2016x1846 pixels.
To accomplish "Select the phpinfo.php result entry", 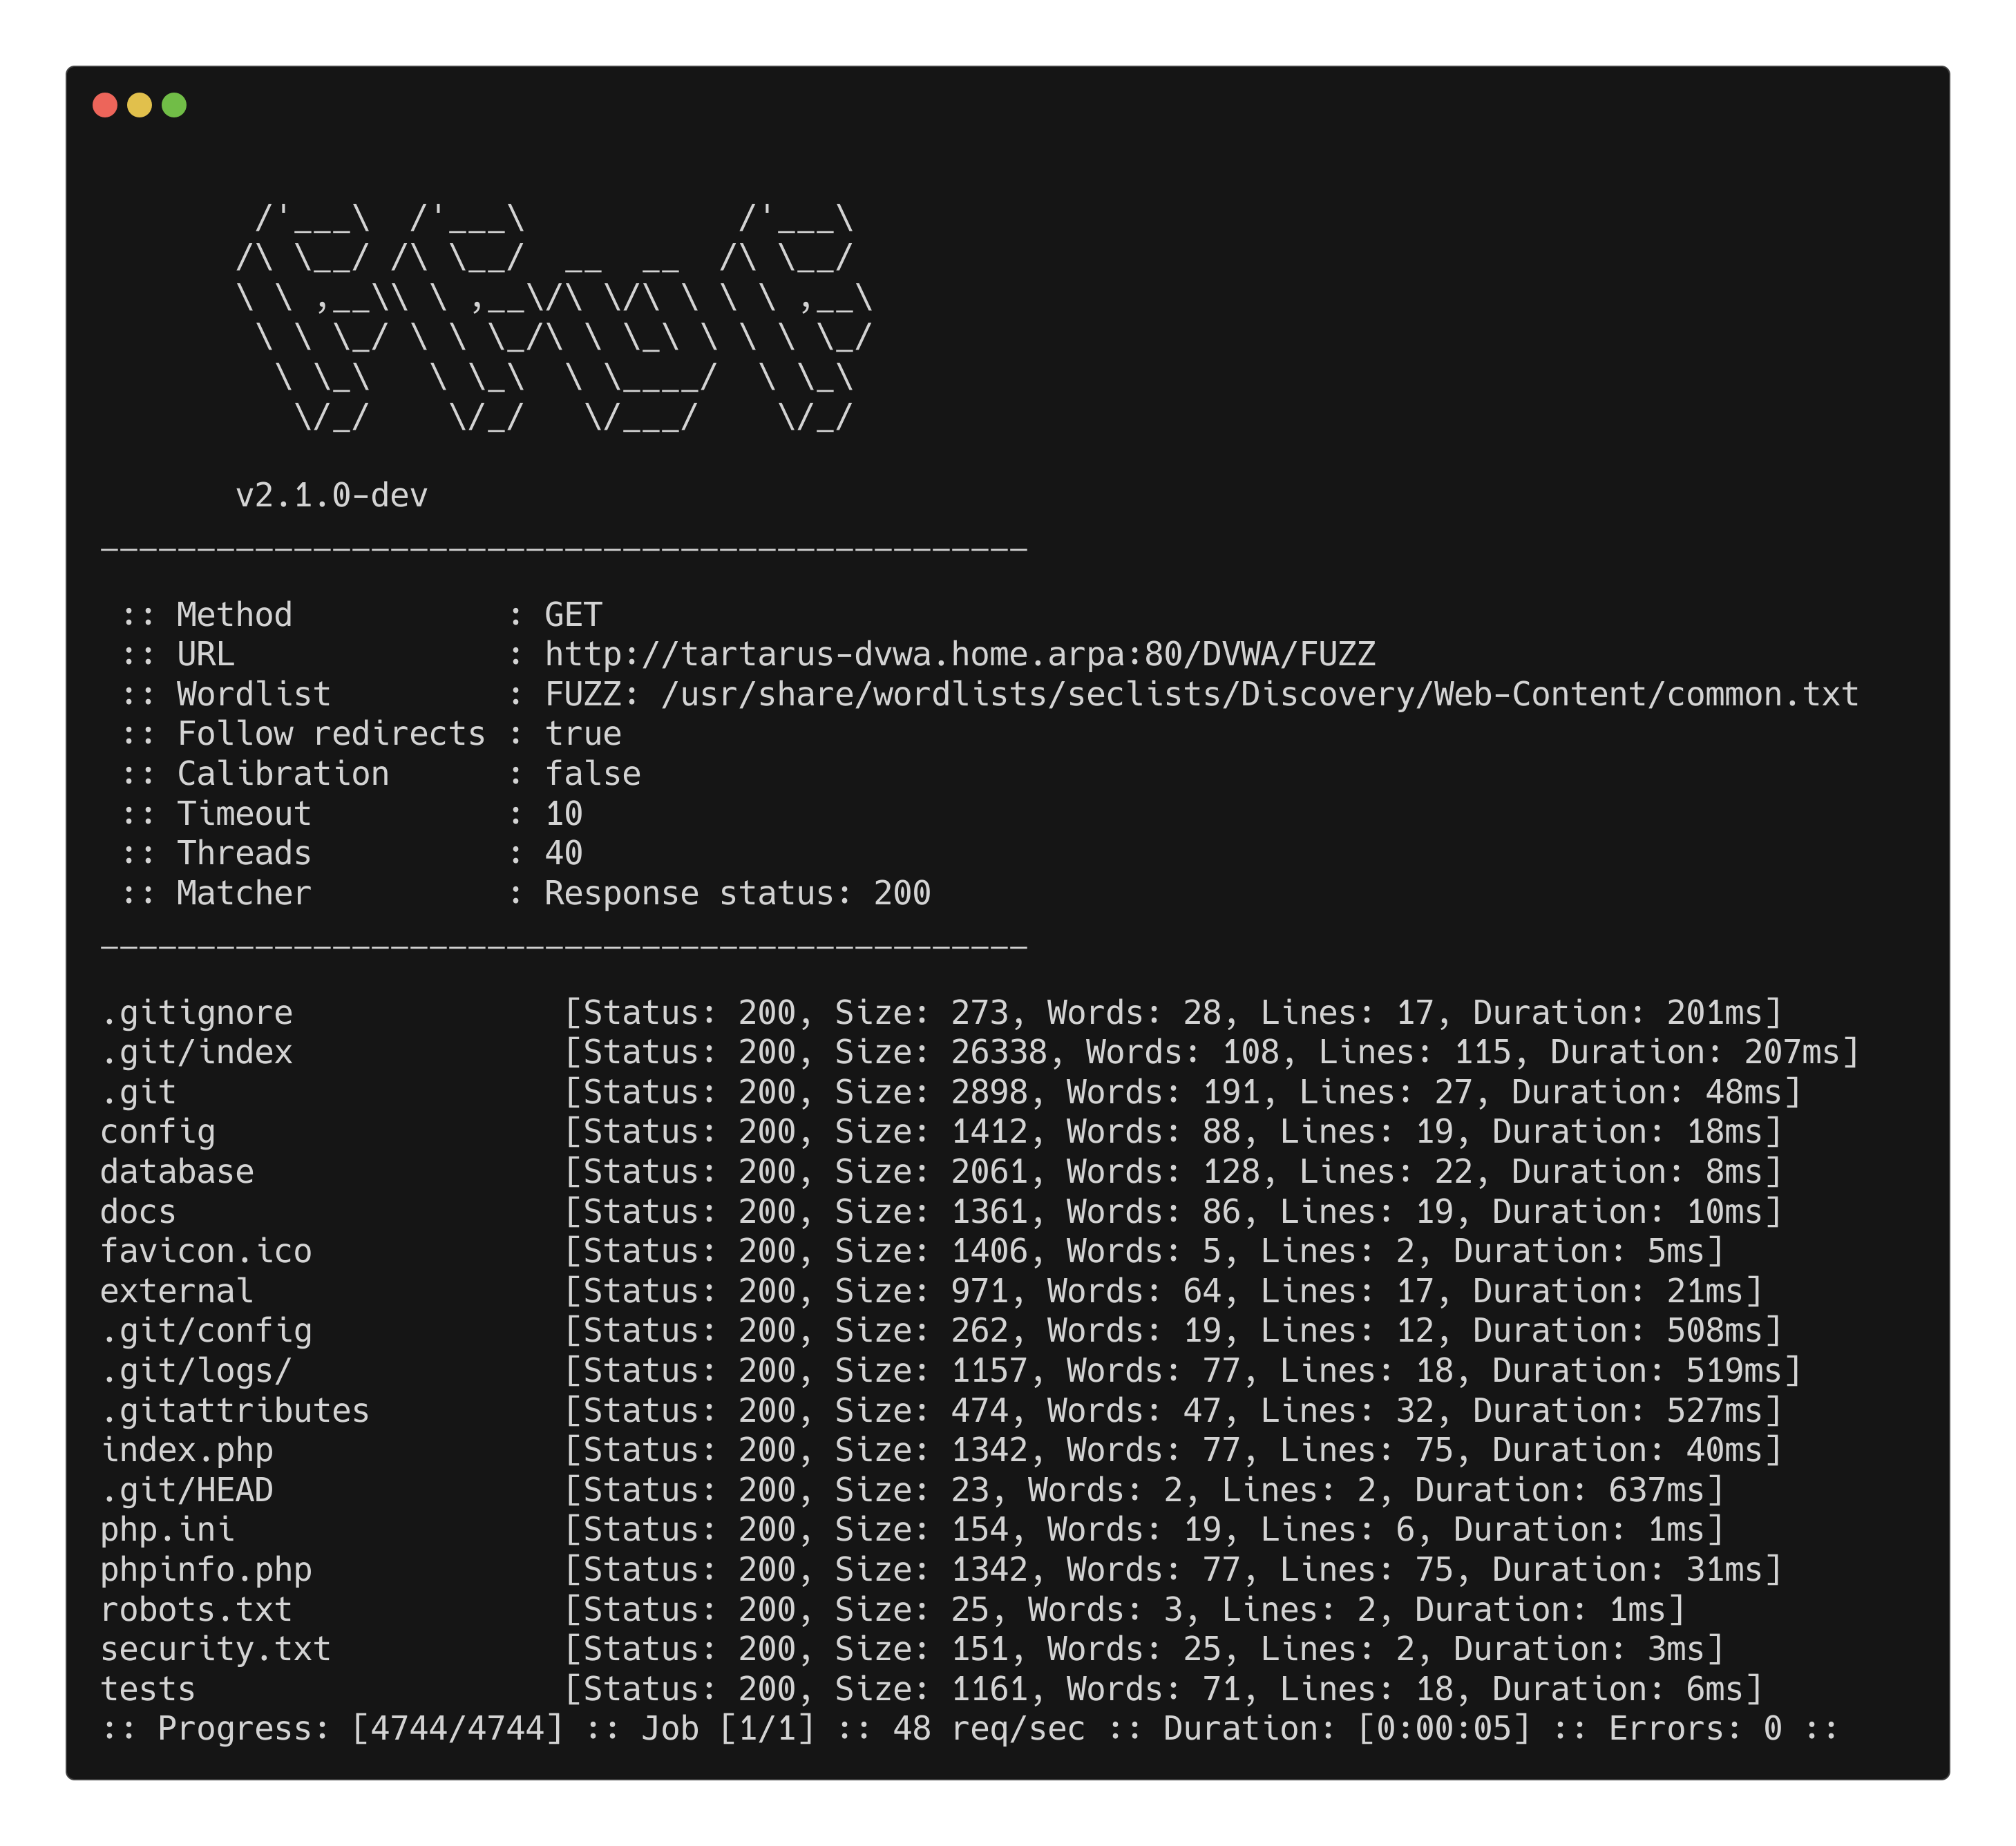I will coord(206,1570).
